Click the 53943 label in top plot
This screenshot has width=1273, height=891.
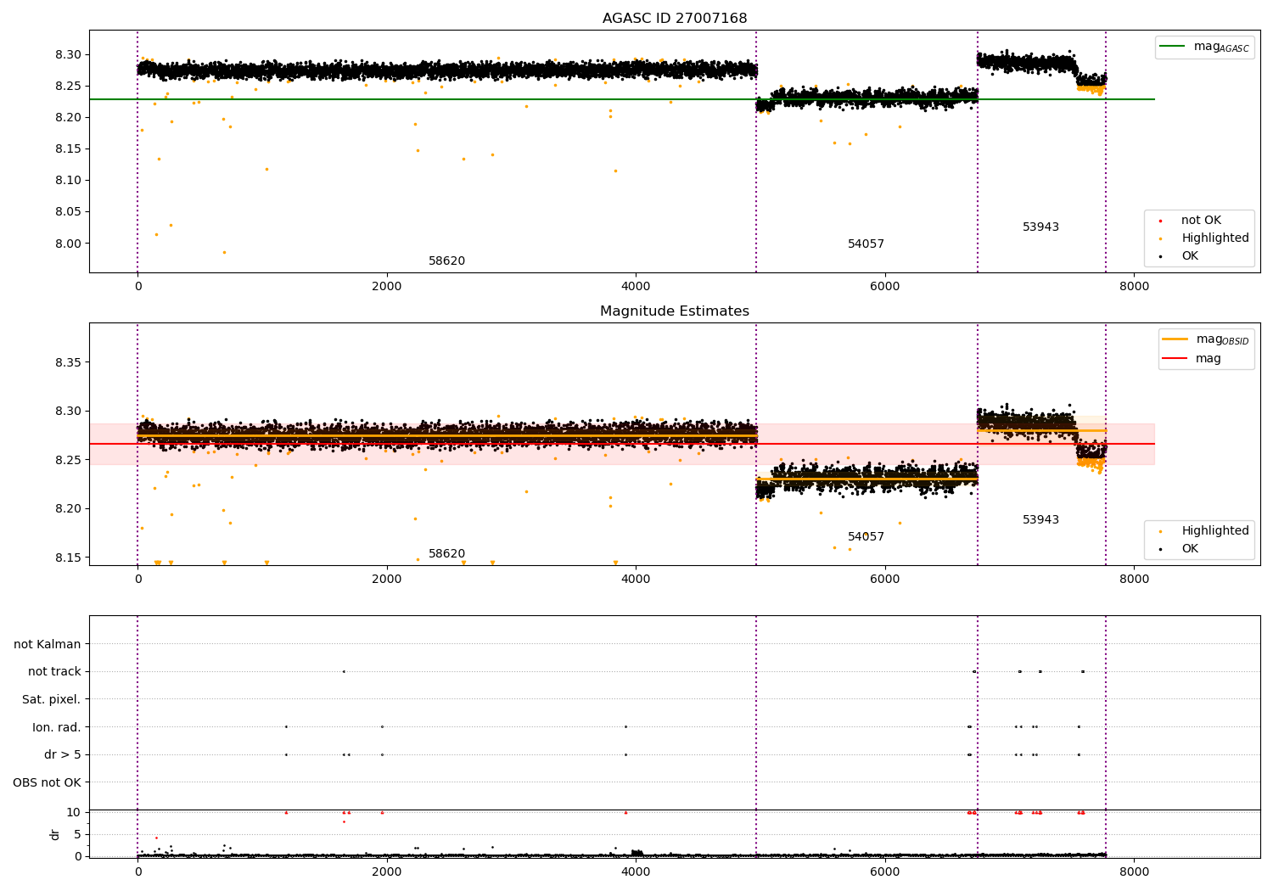tap(1040, 227)
